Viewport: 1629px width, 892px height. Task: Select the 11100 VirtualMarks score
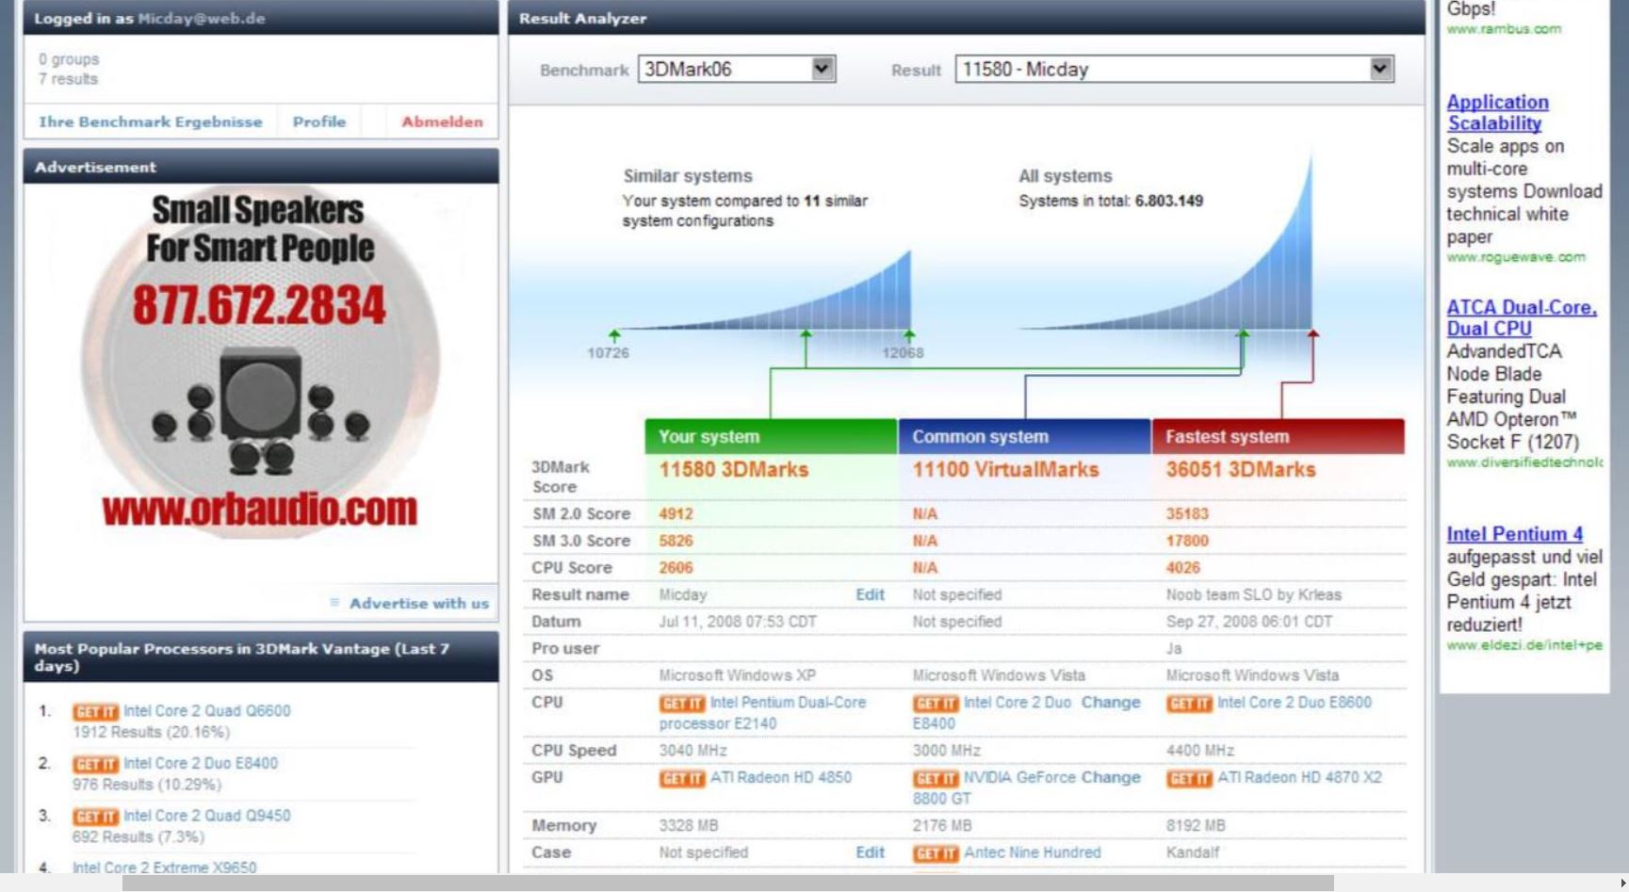pyautogui.click(x=1005, y=469)
